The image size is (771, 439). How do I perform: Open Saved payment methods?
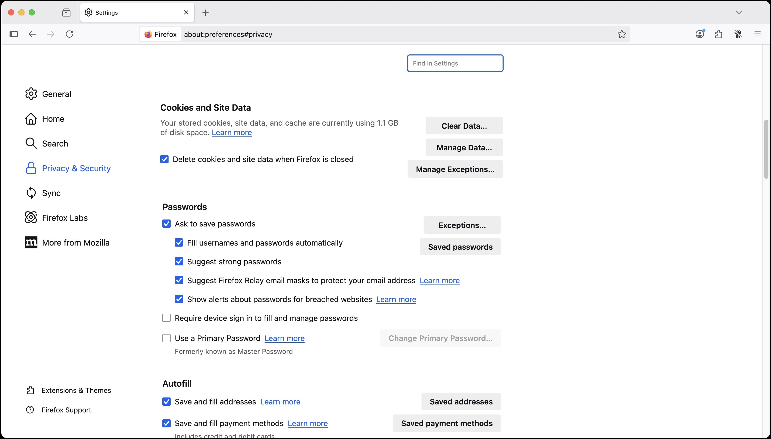click(x=447, y=423)
